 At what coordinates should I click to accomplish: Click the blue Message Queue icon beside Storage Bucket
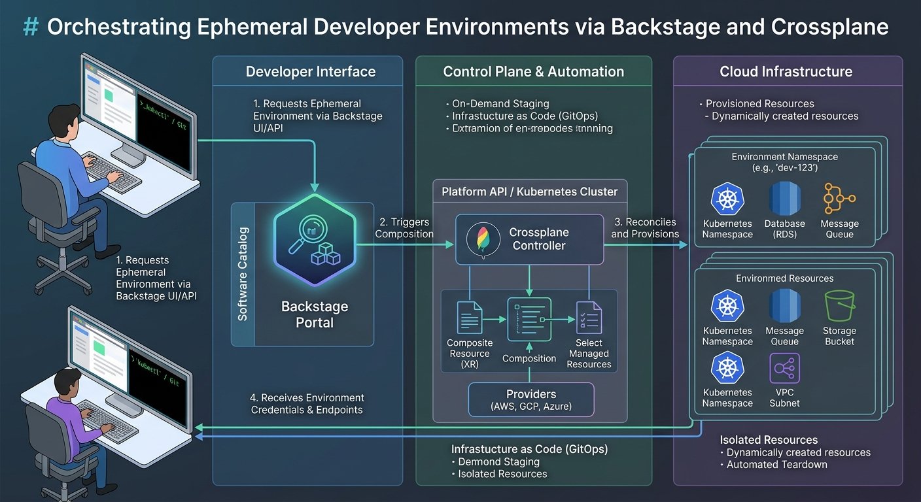784,306
